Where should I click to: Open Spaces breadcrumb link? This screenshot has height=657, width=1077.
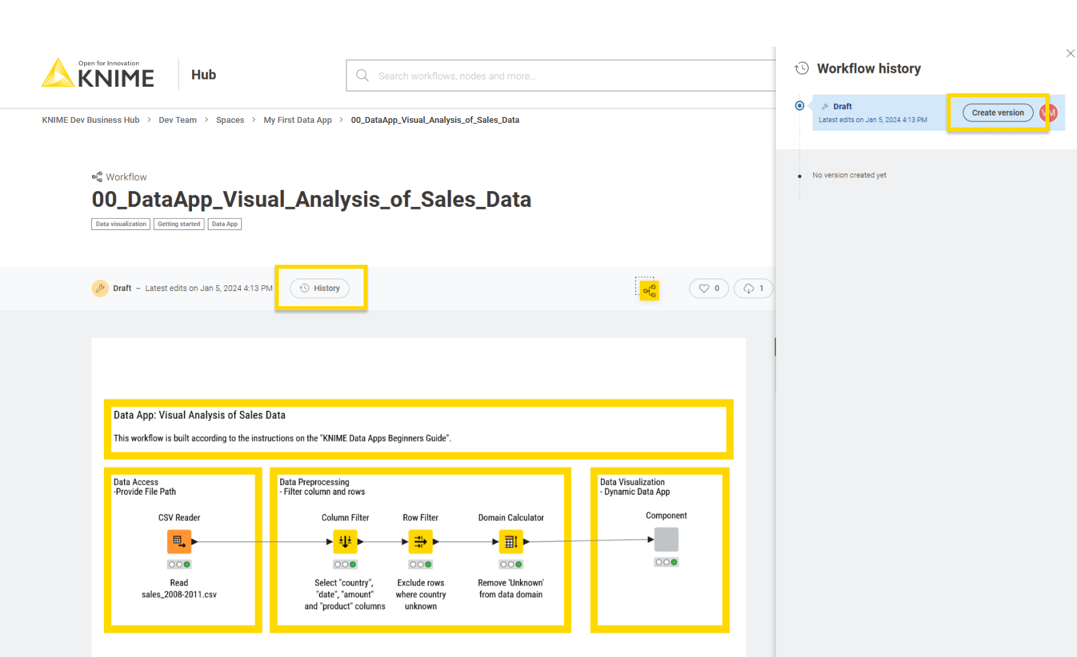(230, 120)
